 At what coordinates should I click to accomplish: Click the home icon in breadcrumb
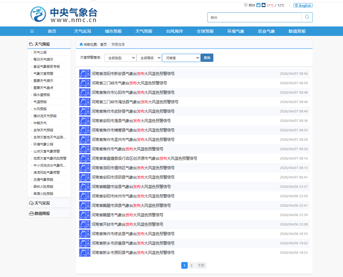point(81,44)
